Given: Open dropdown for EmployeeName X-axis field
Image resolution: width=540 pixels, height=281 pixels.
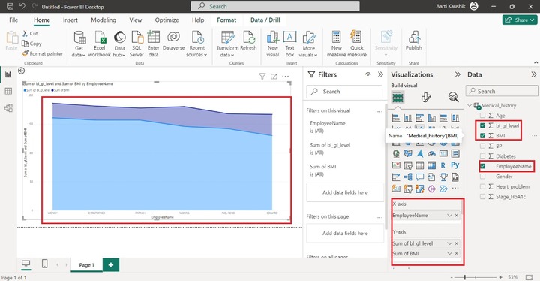Looking at the screenshot, I should [449, 216].
